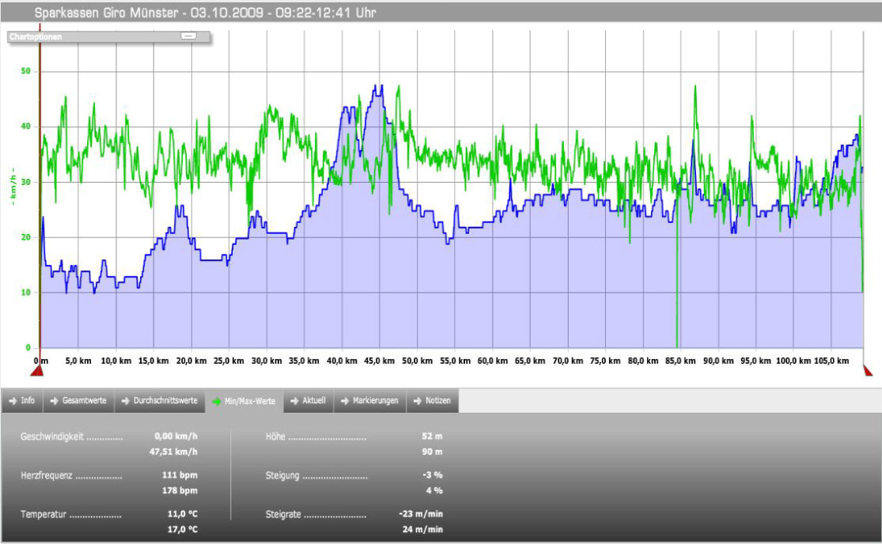Click the 47,51 km/h maximum speed value

coord(173,451)
